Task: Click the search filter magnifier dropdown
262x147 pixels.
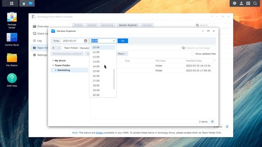Action: [184, 48]
